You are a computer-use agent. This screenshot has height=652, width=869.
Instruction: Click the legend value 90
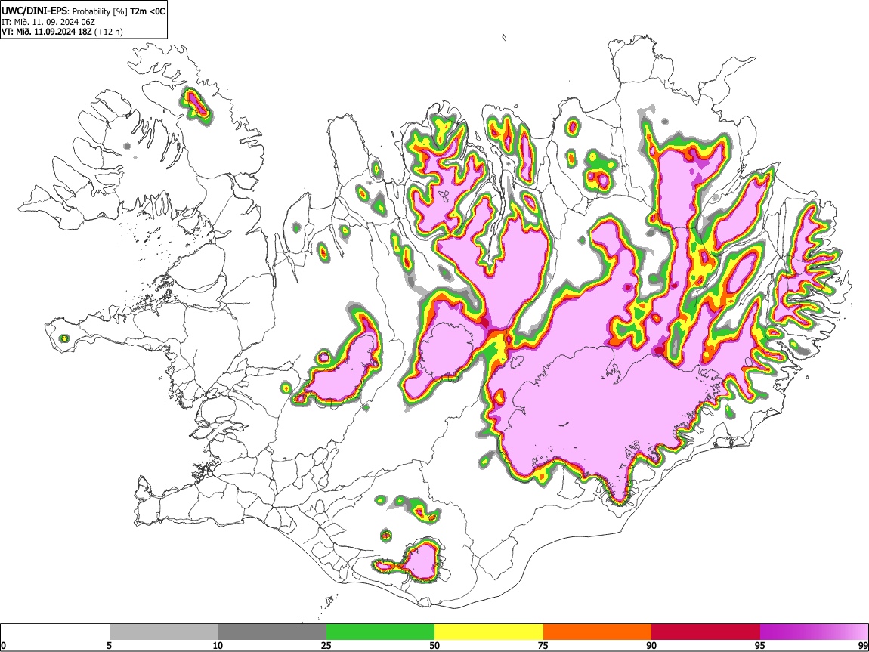tap(651, 646)
